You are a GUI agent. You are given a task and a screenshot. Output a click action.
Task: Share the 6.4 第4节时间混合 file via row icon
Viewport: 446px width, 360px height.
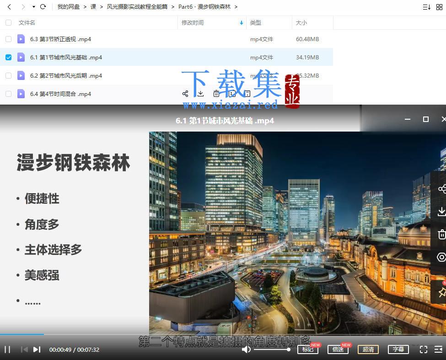(185, 94)
